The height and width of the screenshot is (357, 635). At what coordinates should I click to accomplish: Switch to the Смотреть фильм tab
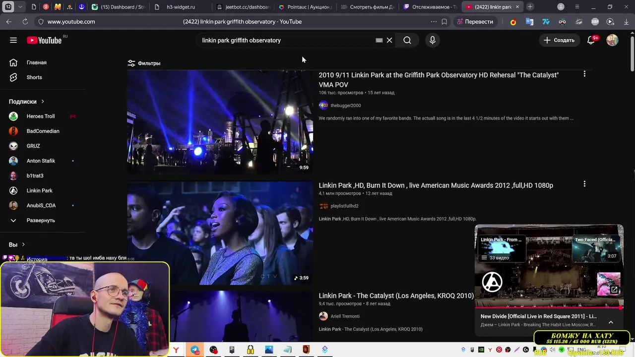coord(367,7)
